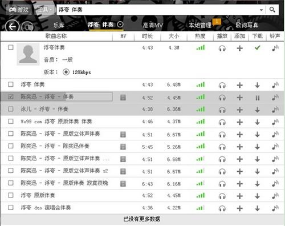Viewport: 285px width, 226px height.
Task: Click the 已没有更多数据 footer text
Action: [x=142, y=219]
